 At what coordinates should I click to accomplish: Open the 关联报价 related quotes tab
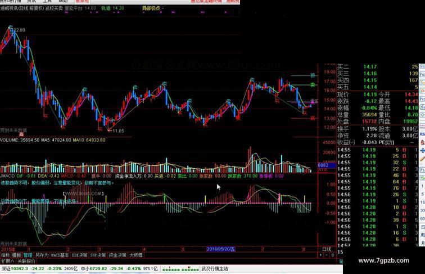(26, 261)
